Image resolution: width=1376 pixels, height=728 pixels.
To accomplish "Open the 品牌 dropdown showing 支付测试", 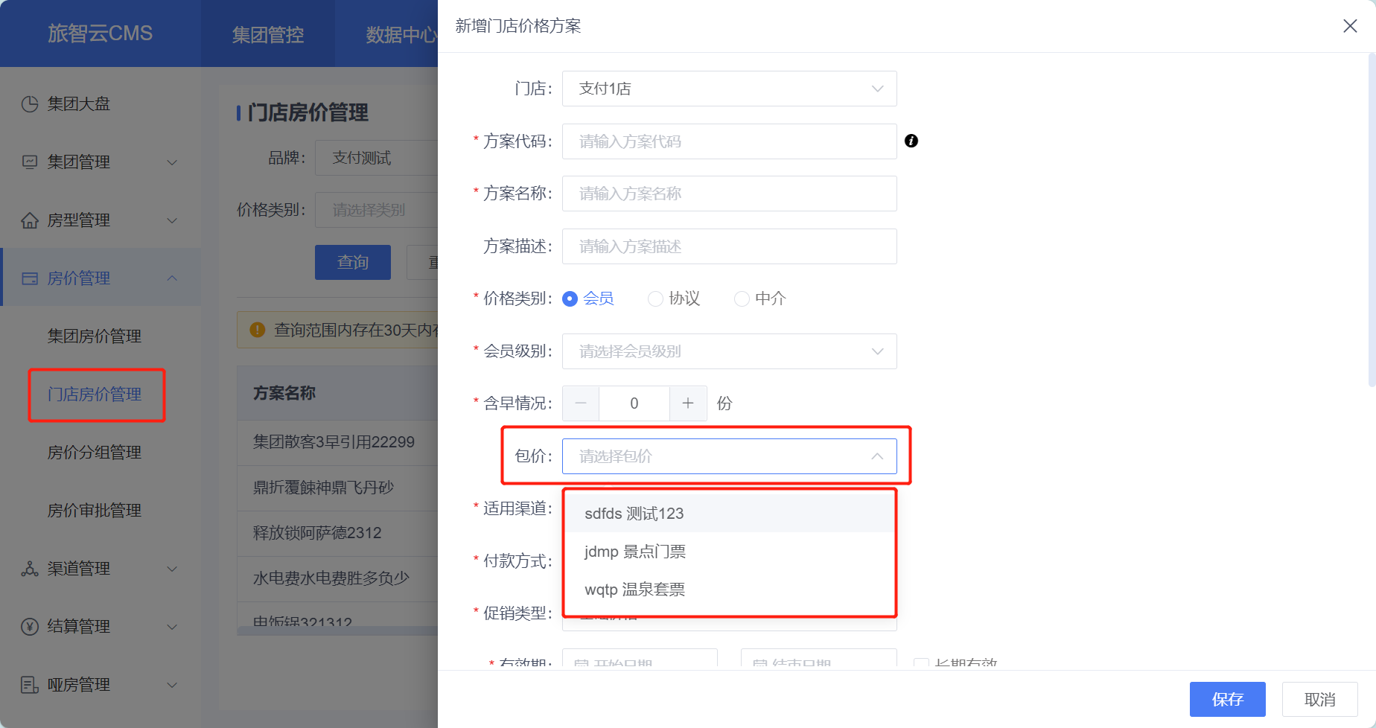I will coord(376,158).
